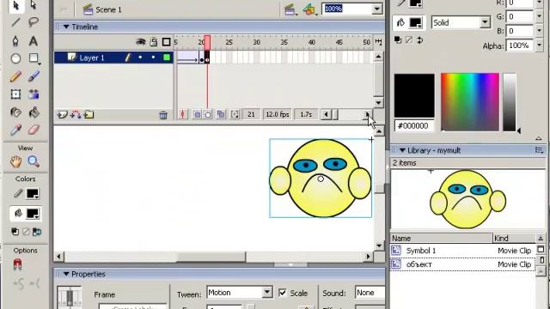The width and height of the screenshot is (550, 309).
Task: Select the Line tool
Action: click(15, 22)
